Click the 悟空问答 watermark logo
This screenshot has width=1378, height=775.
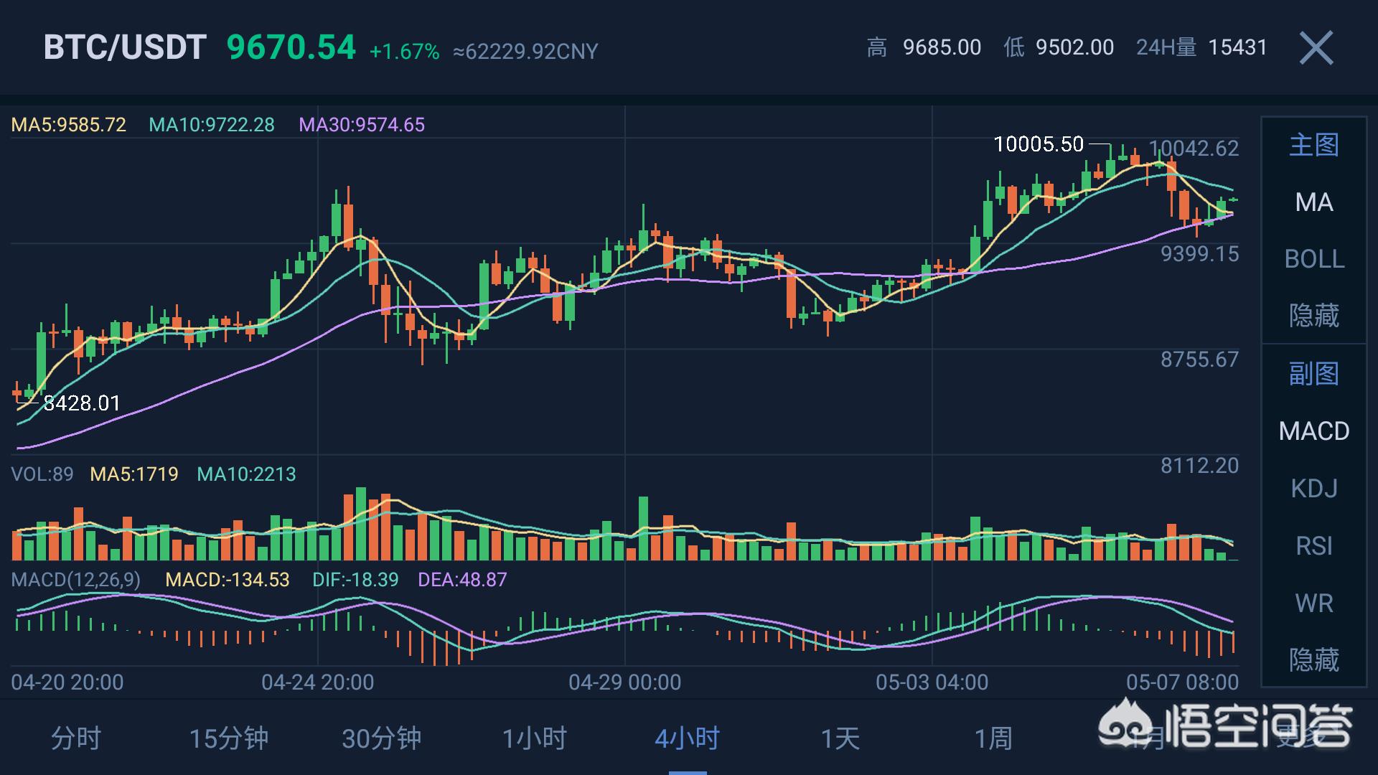click(1226, 726)
